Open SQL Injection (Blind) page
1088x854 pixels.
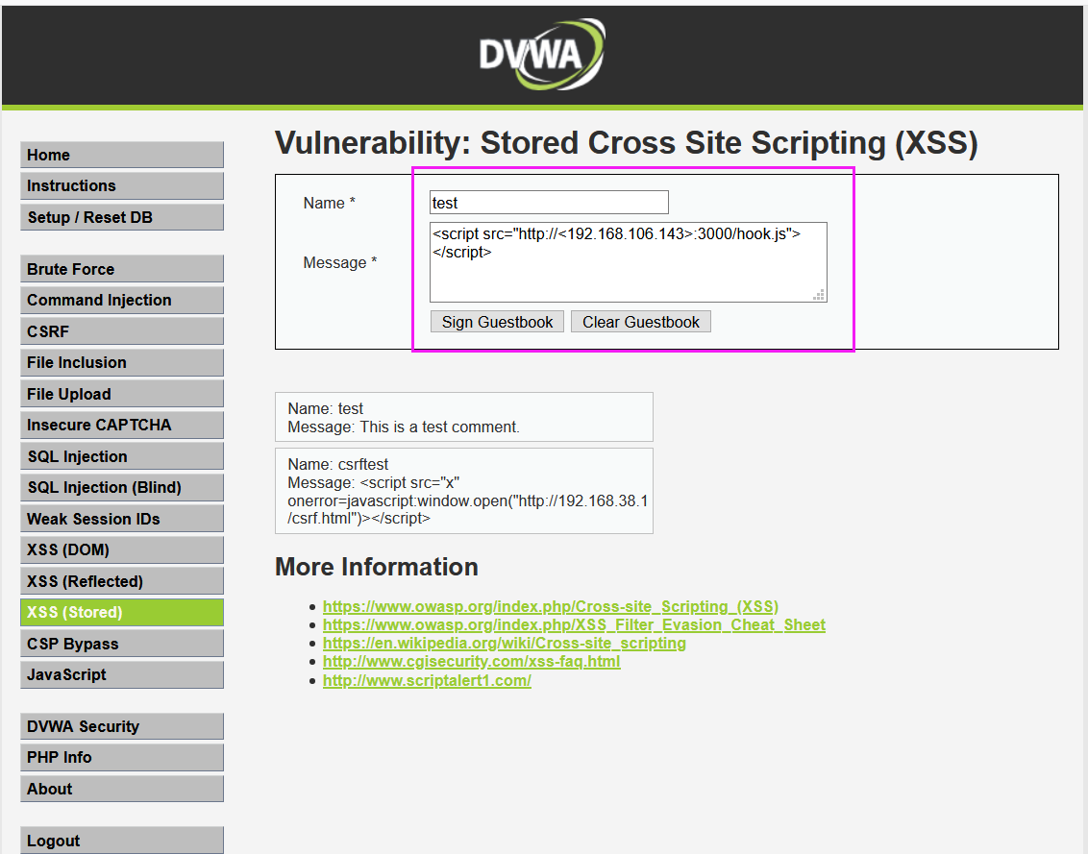tap(122, 488)
